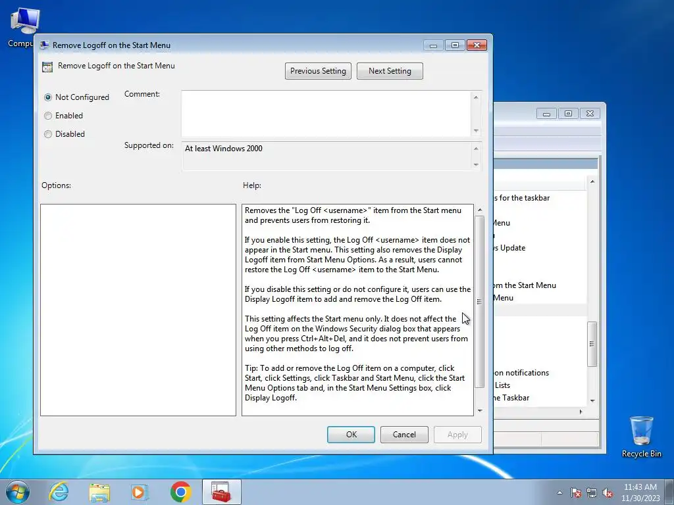This screenshot has width=674, height=505.
Task: Show hidden system tray icons
Action: pyautogui.click(x=559, y=493)
